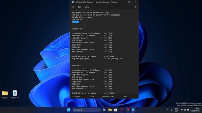Switch to Notepad from the taskbar

tap(133, 110)
